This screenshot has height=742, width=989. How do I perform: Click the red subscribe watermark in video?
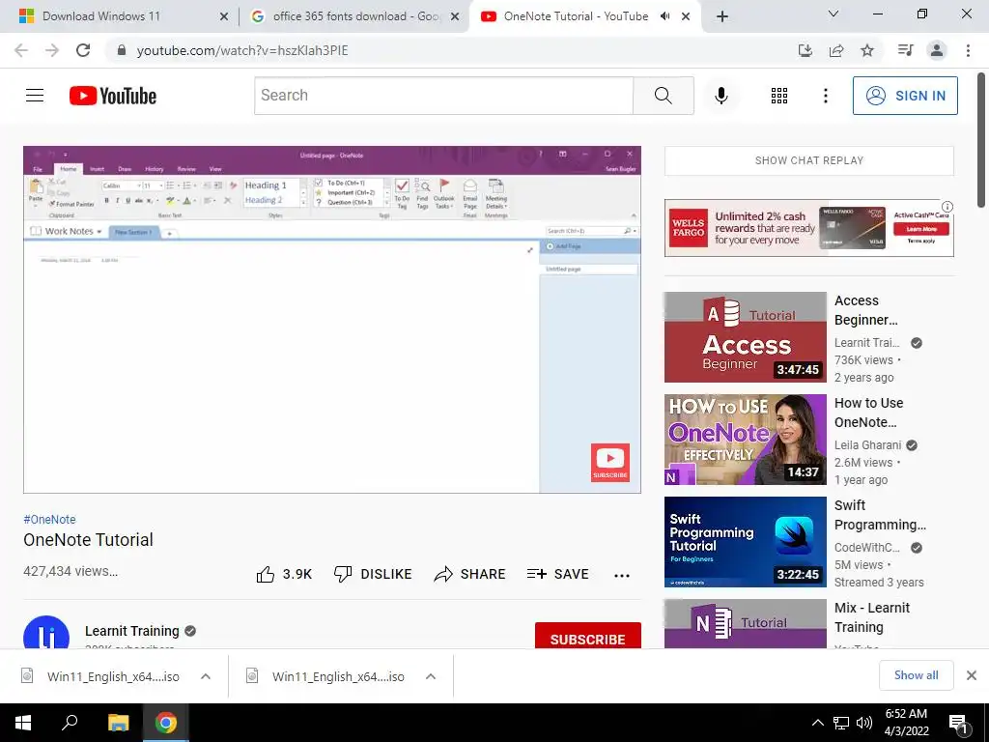(610, 463)
